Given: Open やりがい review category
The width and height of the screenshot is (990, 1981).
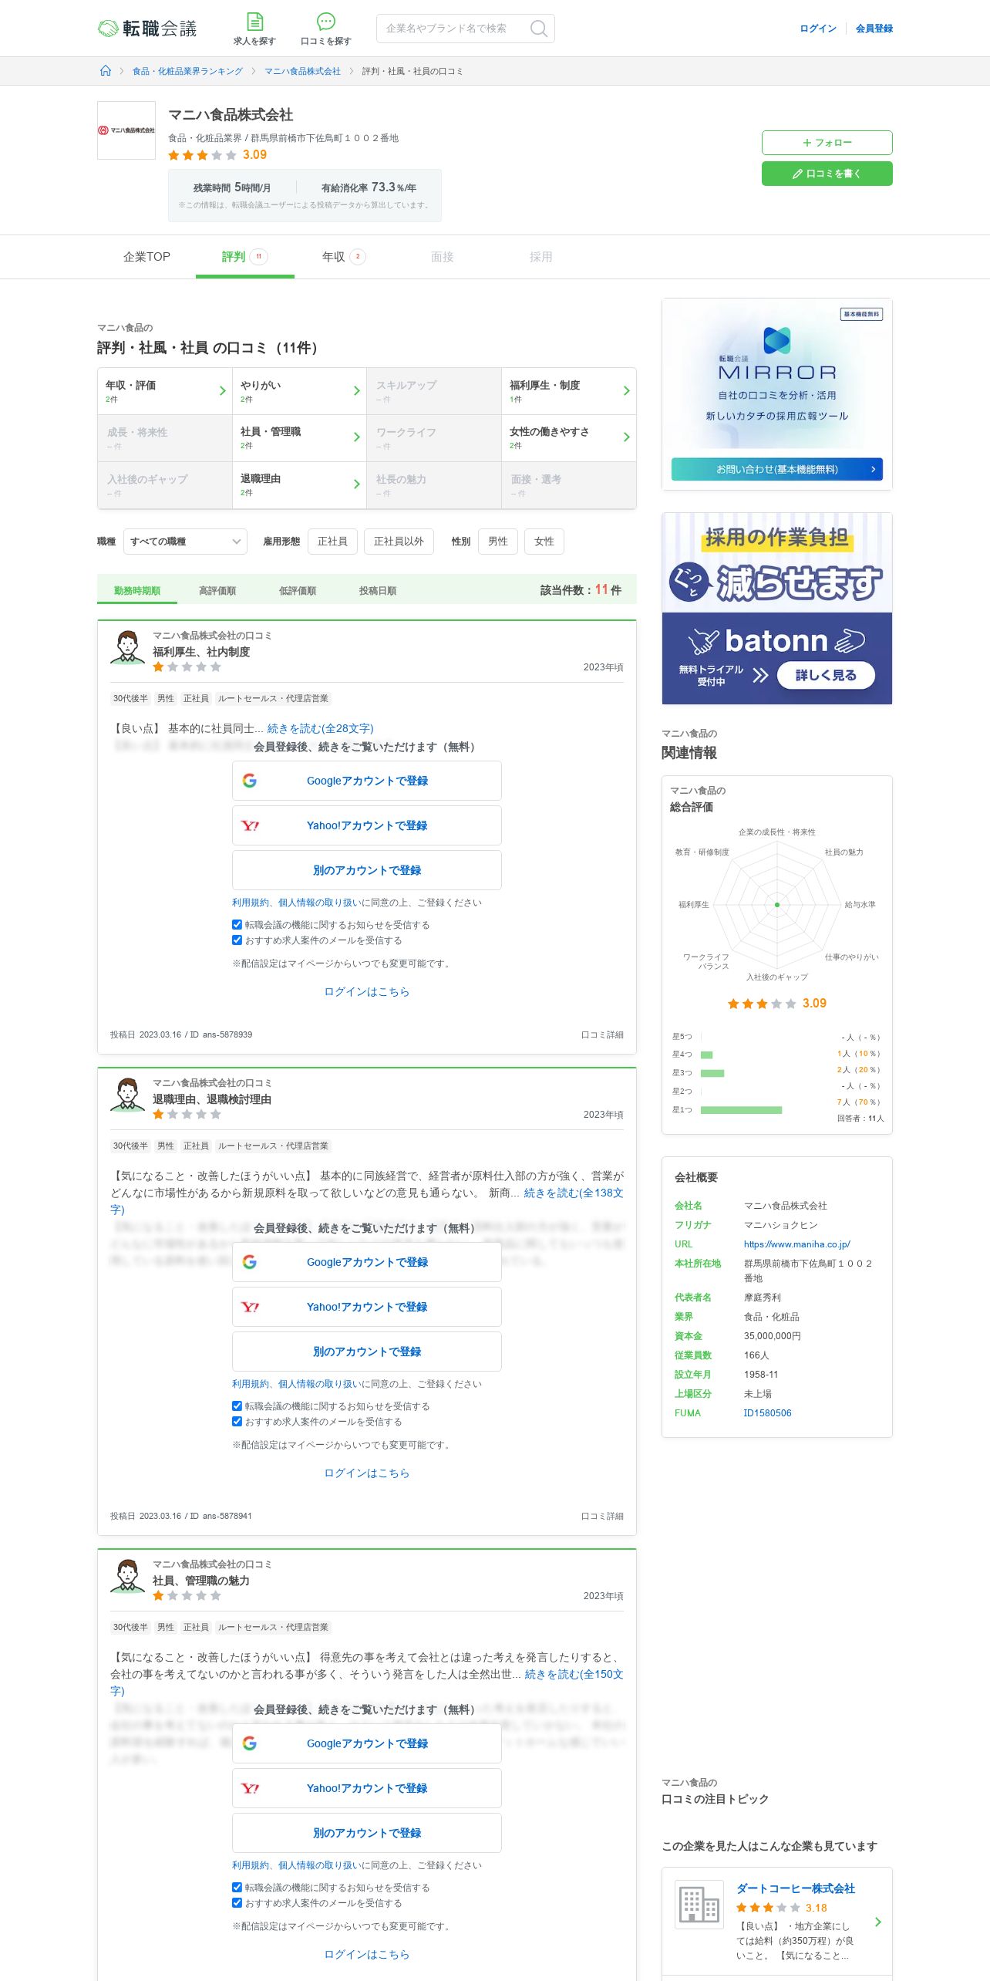Looking at the screenshot, I should coord(299,391).
